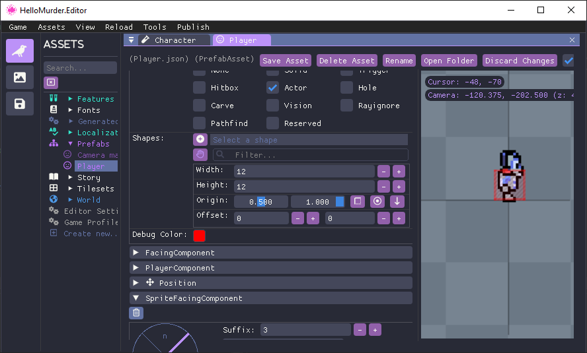This screenshot has width=587, height=353.
Task: Expand the FacingComponent section
Action: pyautogui.click(x=136, y=253)
